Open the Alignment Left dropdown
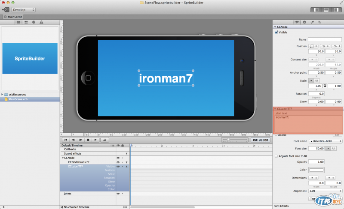 (326, 191)
